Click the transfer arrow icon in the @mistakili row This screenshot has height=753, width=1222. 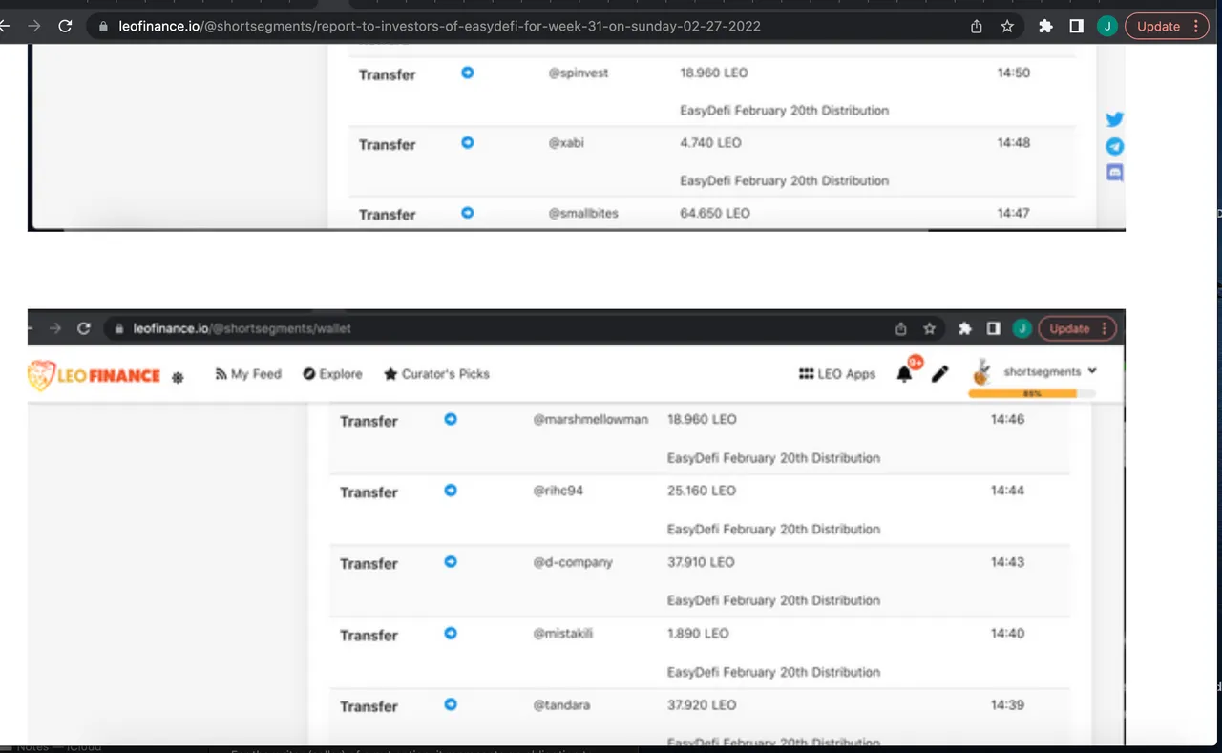pyautogui.click(x=451, y=633)
